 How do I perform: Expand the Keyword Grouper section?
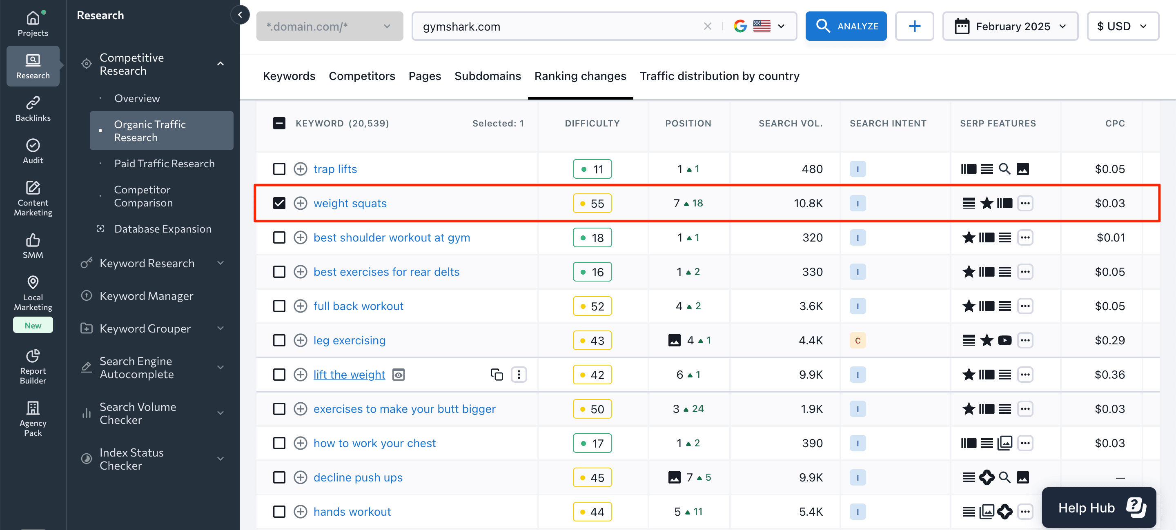coord(220,328)
